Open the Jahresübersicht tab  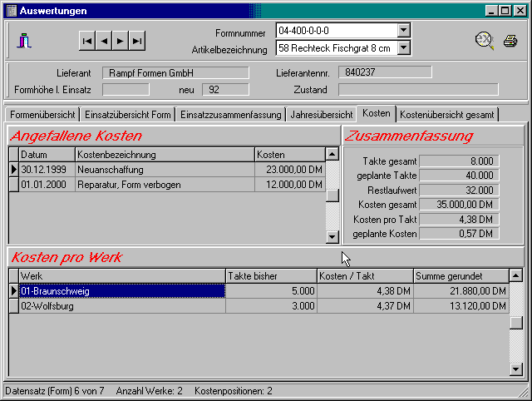click(321, 115)
